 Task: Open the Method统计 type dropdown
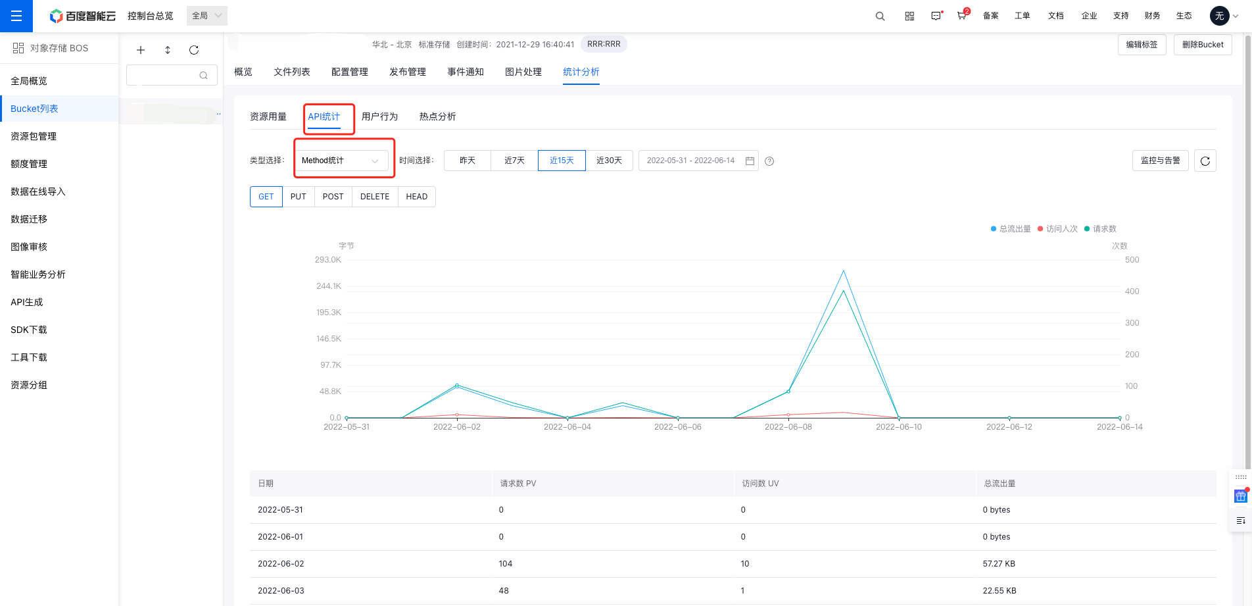click(x=341, y=161)
